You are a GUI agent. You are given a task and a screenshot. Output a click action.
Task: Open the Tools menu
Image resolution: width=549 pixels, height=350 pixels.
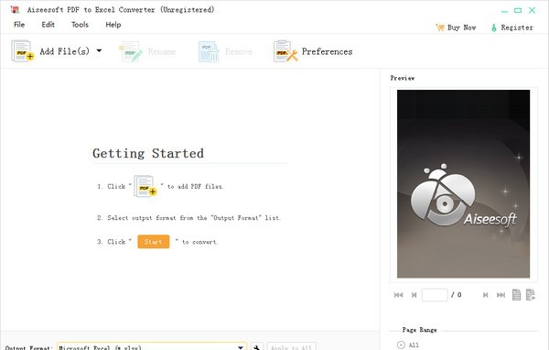point(80,25)
